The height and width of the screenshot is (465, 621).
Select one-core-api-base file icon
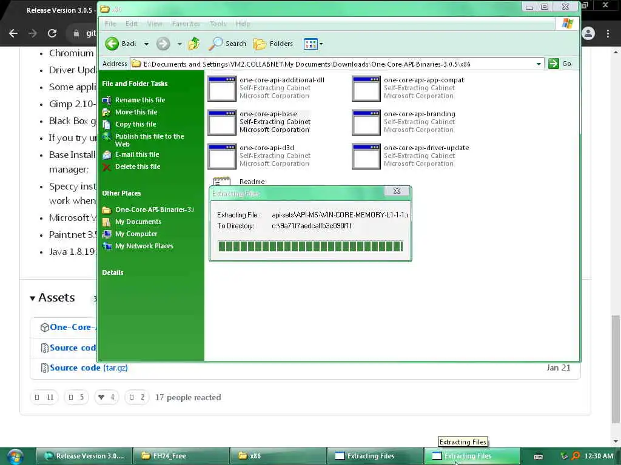222,122
